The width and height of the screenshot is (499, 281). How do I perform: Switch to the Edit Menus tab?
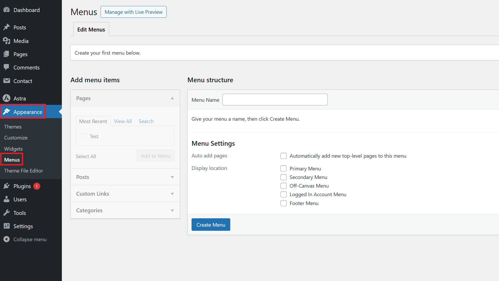[91, 29]
